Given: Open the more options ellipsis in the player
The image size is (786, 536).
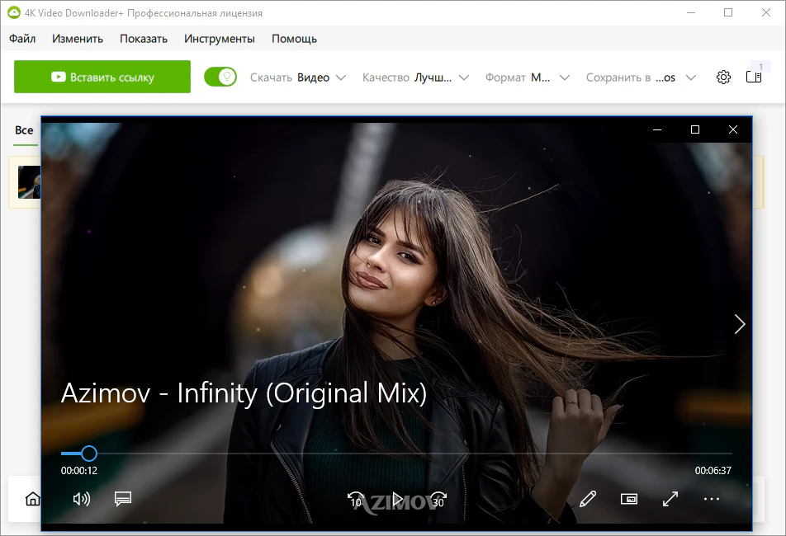Looking at the screenshot, I should tap(712, 498).
